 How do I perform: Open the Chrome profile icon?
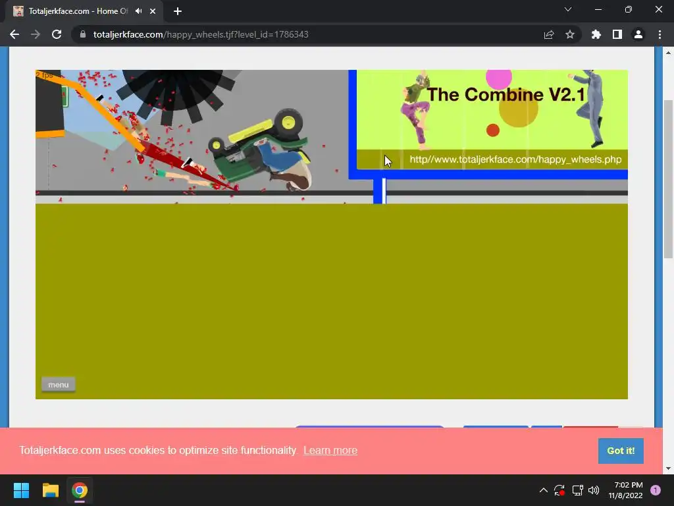[x=638, y=34]
